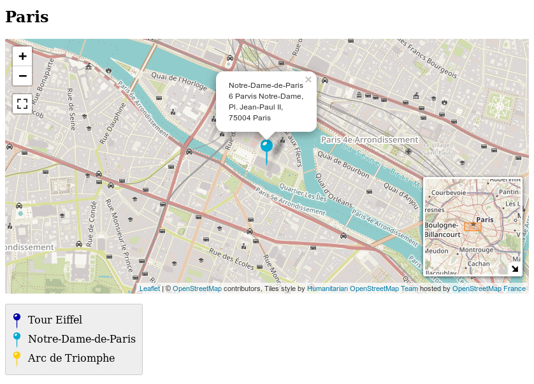Select Tour Eiffel in the legend

[55, 320]
